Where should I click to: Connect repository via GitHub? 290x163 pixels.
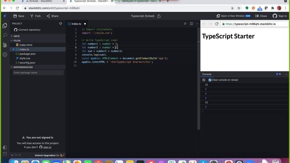(27, 30)
